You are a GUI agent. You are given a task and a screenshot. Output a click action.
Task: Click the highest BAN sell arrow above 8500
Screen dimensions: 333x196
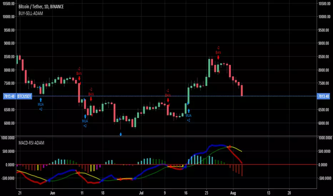tap(218, 57)
